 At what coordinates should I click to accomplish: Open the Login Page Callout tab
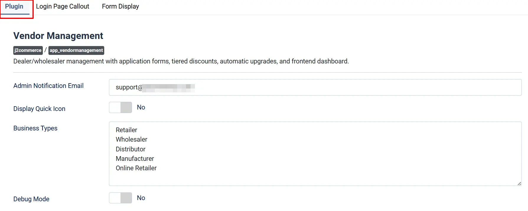[63, 6]
